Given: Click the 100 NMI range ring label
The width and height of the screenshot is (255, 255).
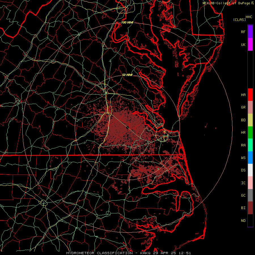Looking at the screenshot, I should pos(127,22).
